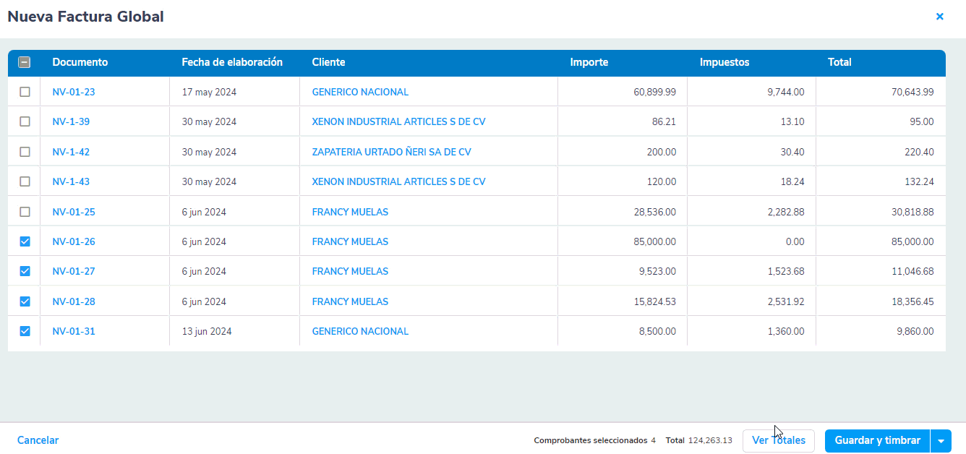Open client ZAPATERIA URTADO ÑERI SA DE CV

pos(391,152)
